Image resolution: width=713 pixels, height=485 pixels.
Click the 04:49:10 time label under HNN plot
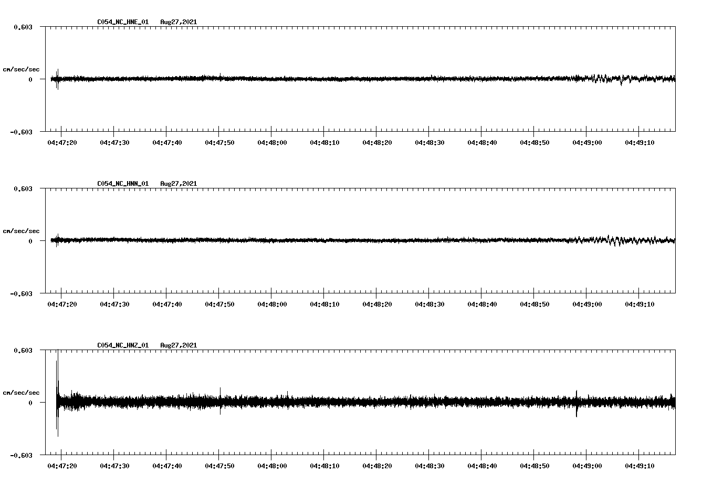[x=639, y=304]
